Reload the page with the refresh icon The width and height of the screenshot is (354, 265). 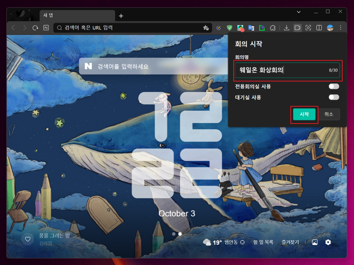(x=35, y=28)
